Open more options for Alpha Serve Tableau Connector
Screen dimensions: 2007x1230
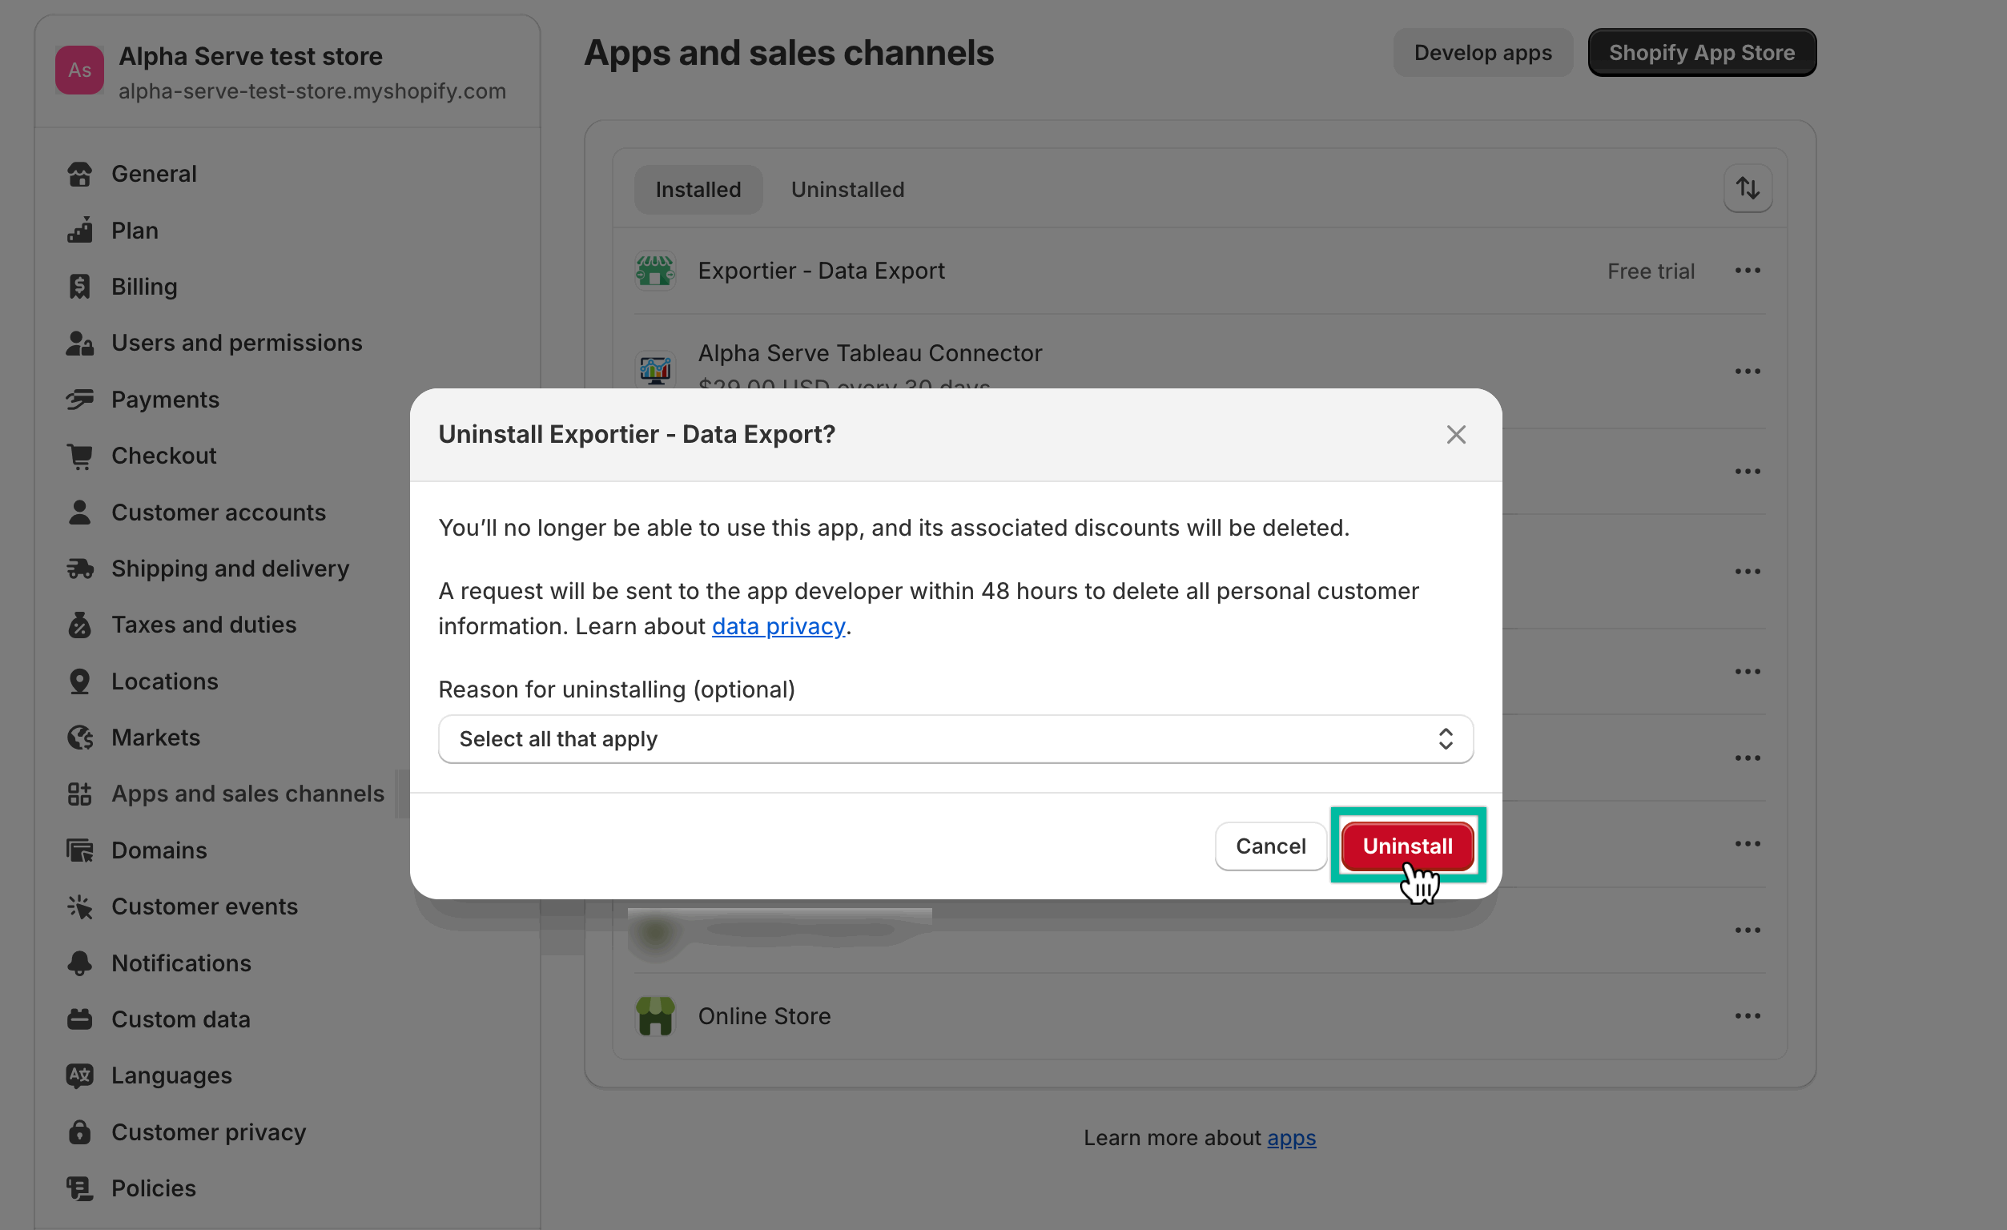tap(1748, 371)
